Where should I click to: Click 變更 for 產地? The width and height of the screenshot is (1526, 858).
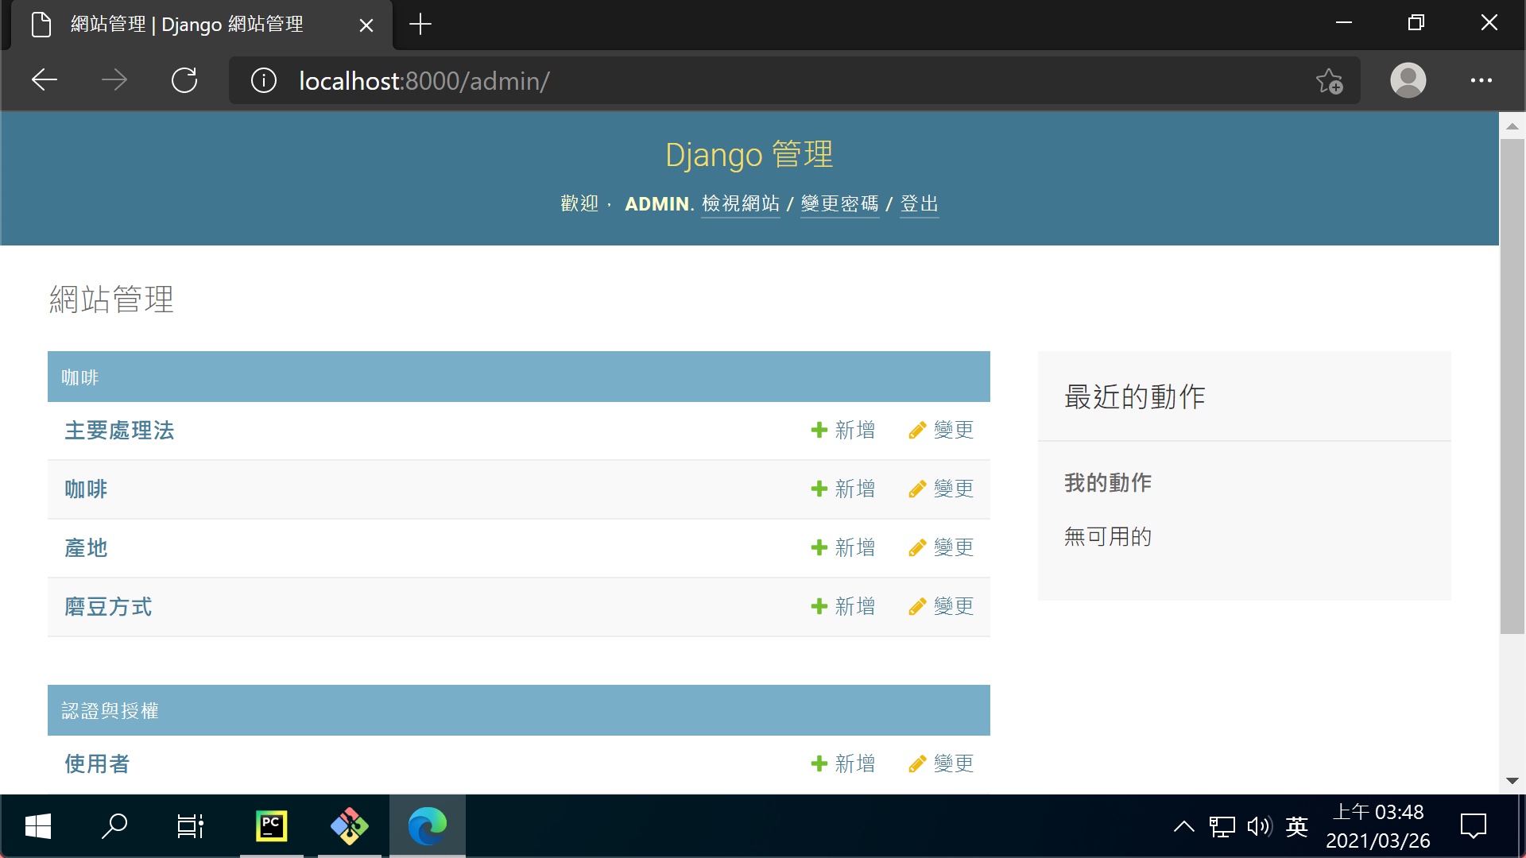coord(942,548)
